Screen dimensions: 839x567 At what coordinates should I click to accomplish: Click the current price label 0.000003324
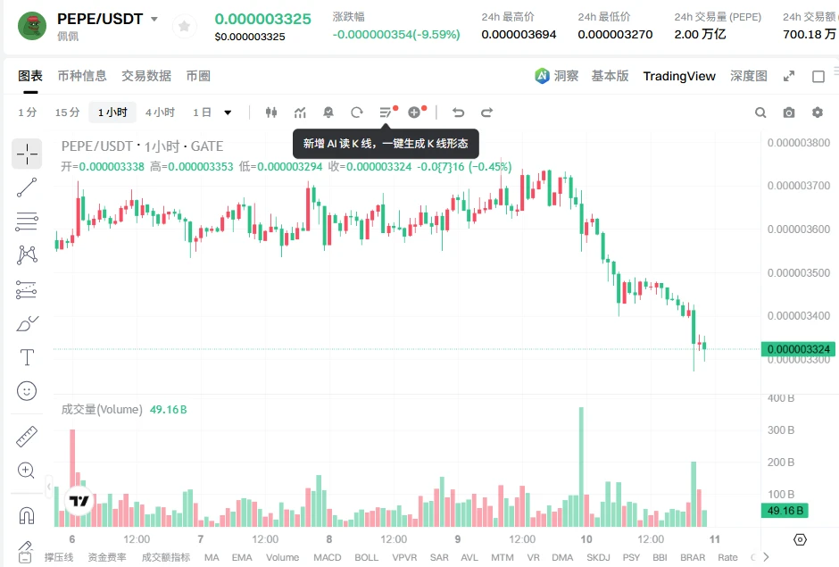click(x=798, y=349)
